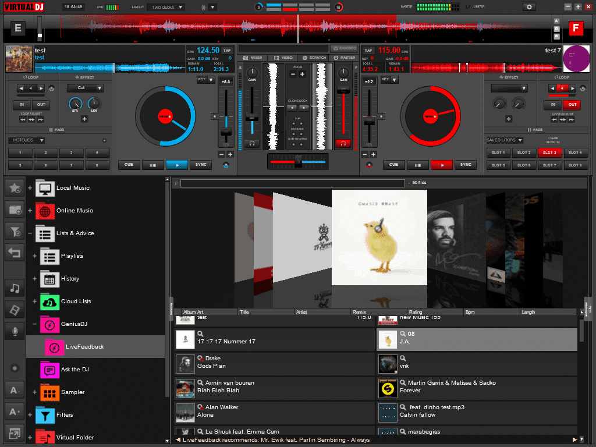Screen dimensions: 596x447
Task: Switch to the MIXER tab
Action: (x=253, y=58)
